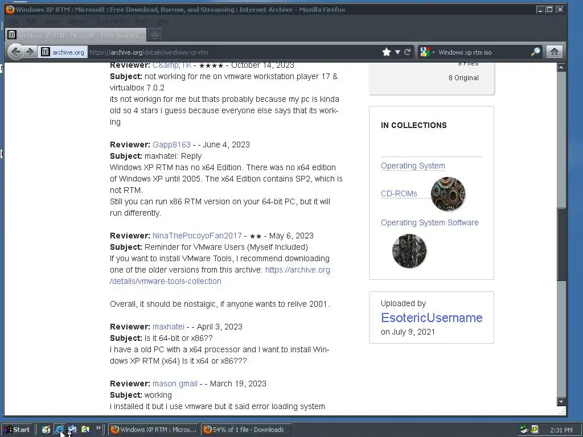Open reviewer mason gmail profile link
Viewport: 583px width, 437px height.
(175, 384)
